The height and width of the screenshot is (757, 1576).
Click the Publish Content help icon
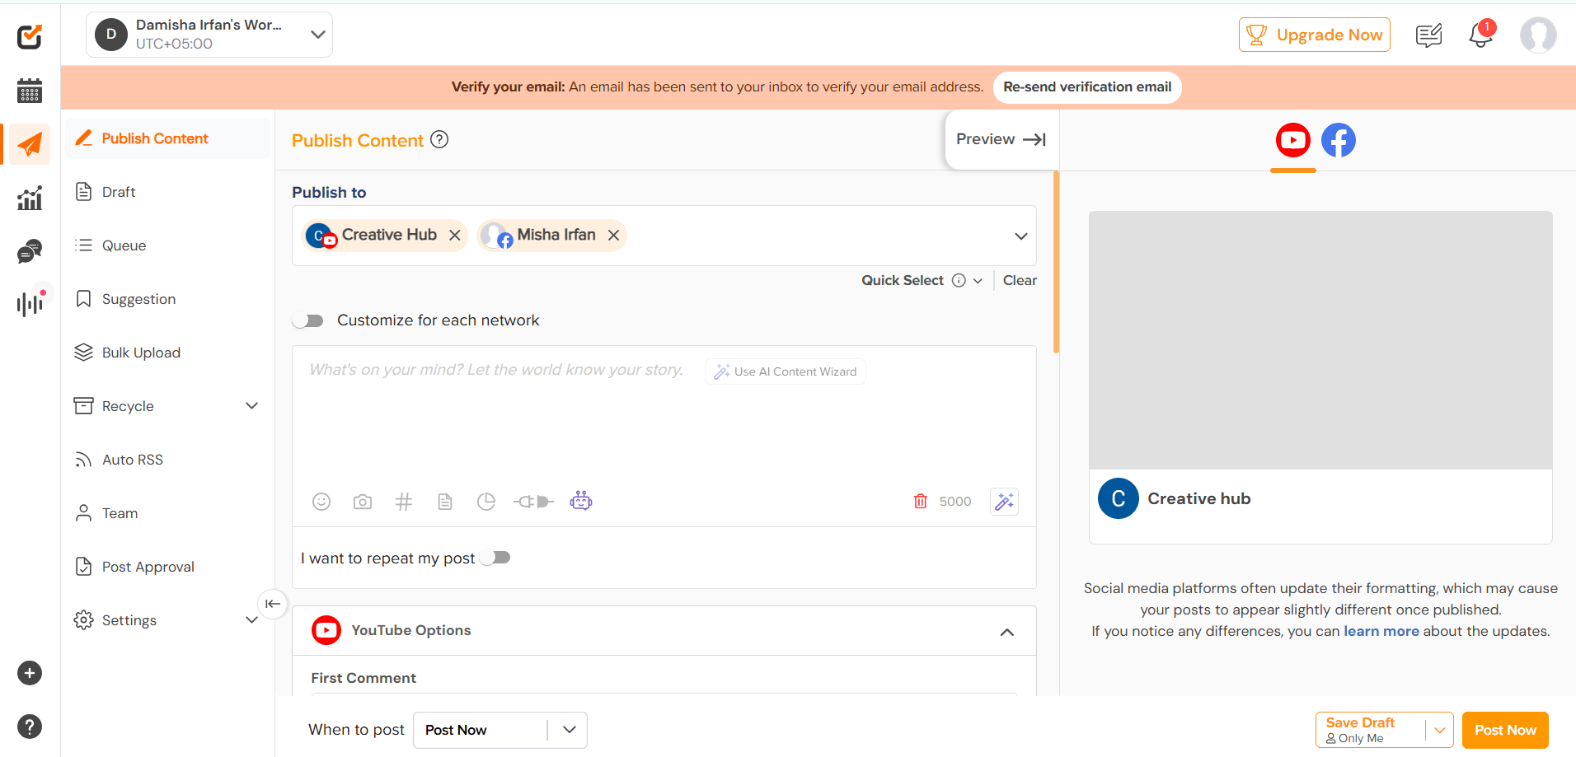[x=440, y=139]
